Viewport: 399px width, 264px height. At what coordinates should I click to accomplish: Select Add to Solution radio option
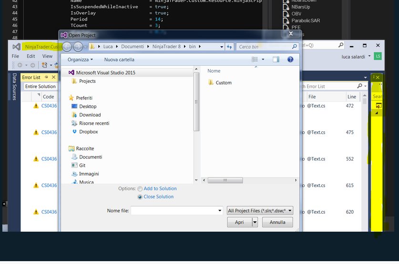pyautogui.click(x=140, y=189)
